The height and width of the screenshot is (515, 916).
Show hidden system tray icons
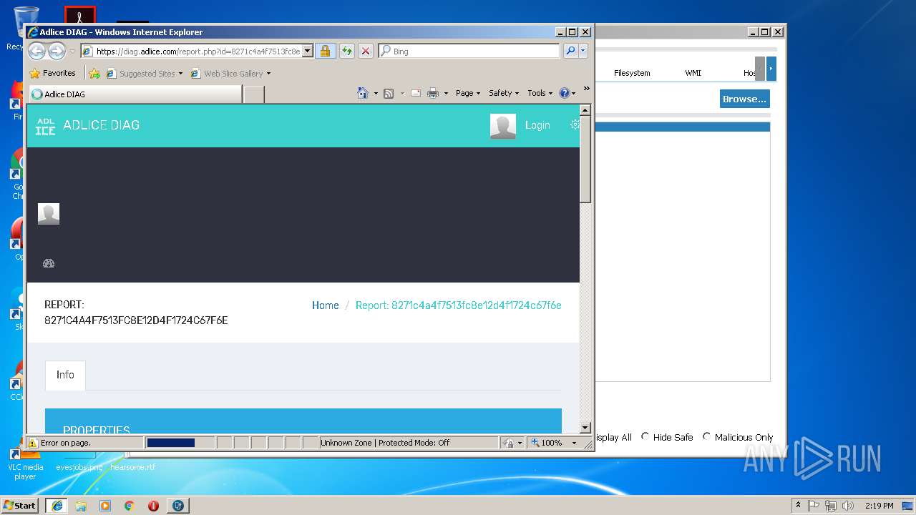point(798,505)
